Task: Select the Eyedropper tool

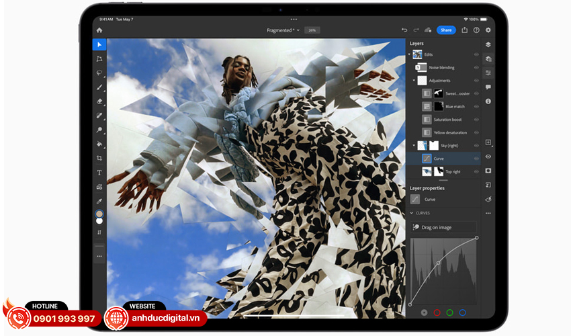Action: tap(99, 201)
